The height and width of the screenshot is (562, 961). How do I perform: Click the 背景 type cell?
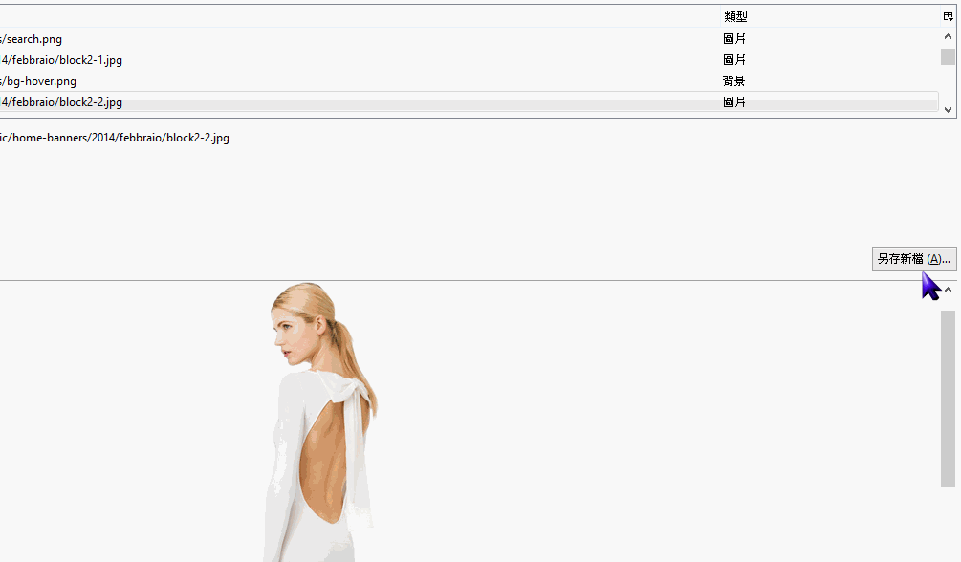pos(733,81)
